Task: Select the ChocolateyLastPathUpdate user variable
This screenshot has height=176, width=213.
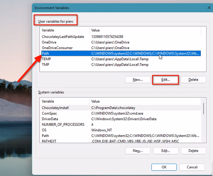Action: pyautogui.click(x=63, y=37)
